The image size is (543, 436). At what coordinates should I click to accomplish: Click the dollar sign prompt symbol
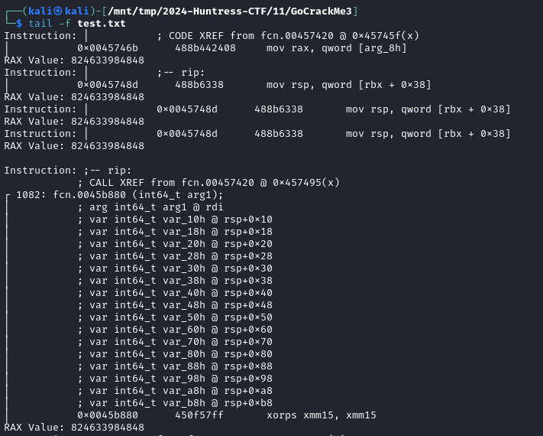coord(19,24)
